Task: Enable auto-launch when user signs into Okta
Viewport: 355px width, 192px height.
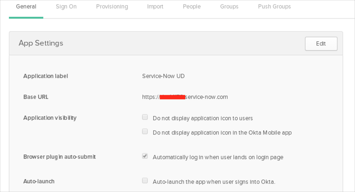Action: pos(145,181)
